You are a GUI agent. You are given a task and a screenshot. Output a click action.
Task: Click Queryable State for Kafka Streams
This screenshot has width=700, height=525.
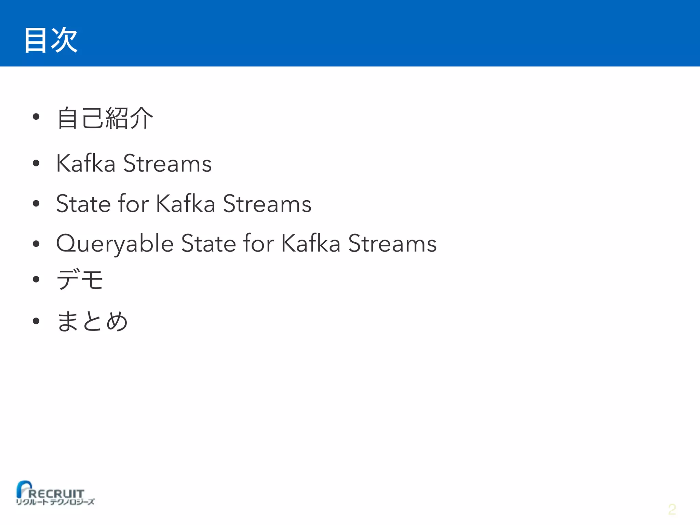point(246,244)
